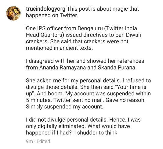Click the sentence 'Simply suspended my account.'

coord(64,107)
